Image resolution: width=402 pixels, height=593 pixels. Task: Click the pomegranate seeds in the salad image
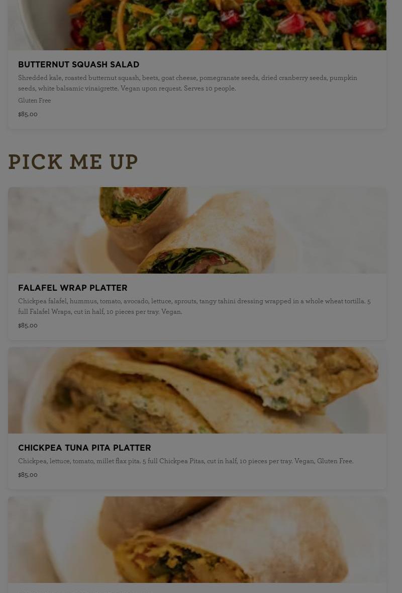pyautogui.click(x=291, y=24)
